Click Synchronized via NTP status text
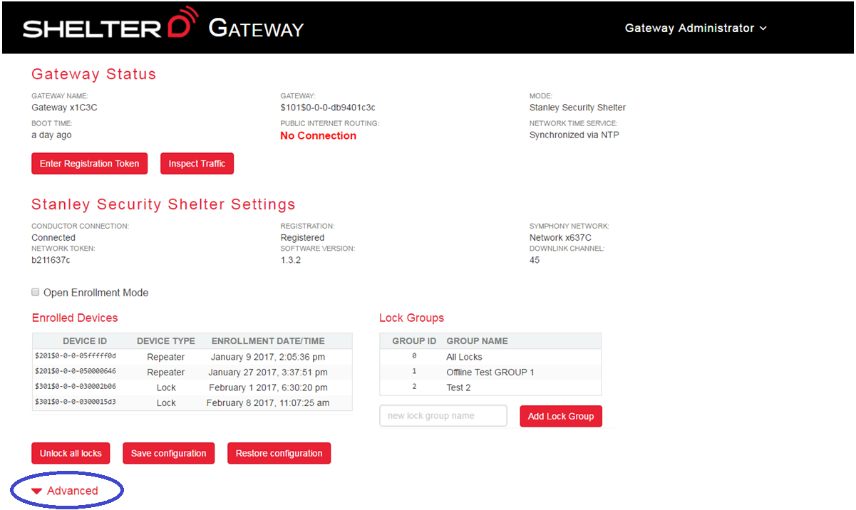 tap(574, 135)
